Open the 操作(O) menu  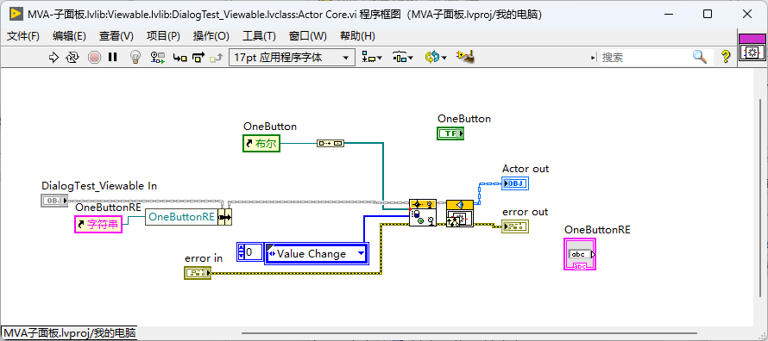pyautogui.click(x=211, y=35)
